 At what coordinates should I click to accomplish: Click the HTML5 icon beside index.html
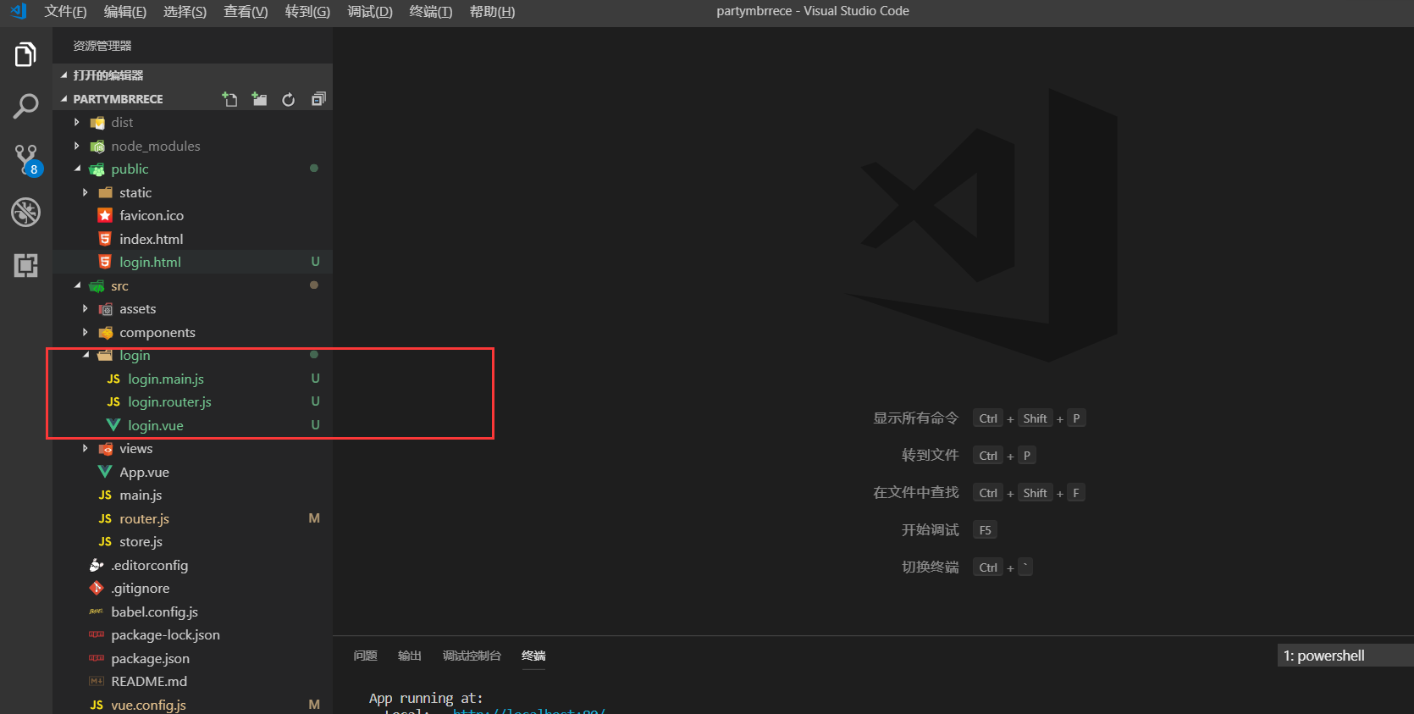[105, 239]
